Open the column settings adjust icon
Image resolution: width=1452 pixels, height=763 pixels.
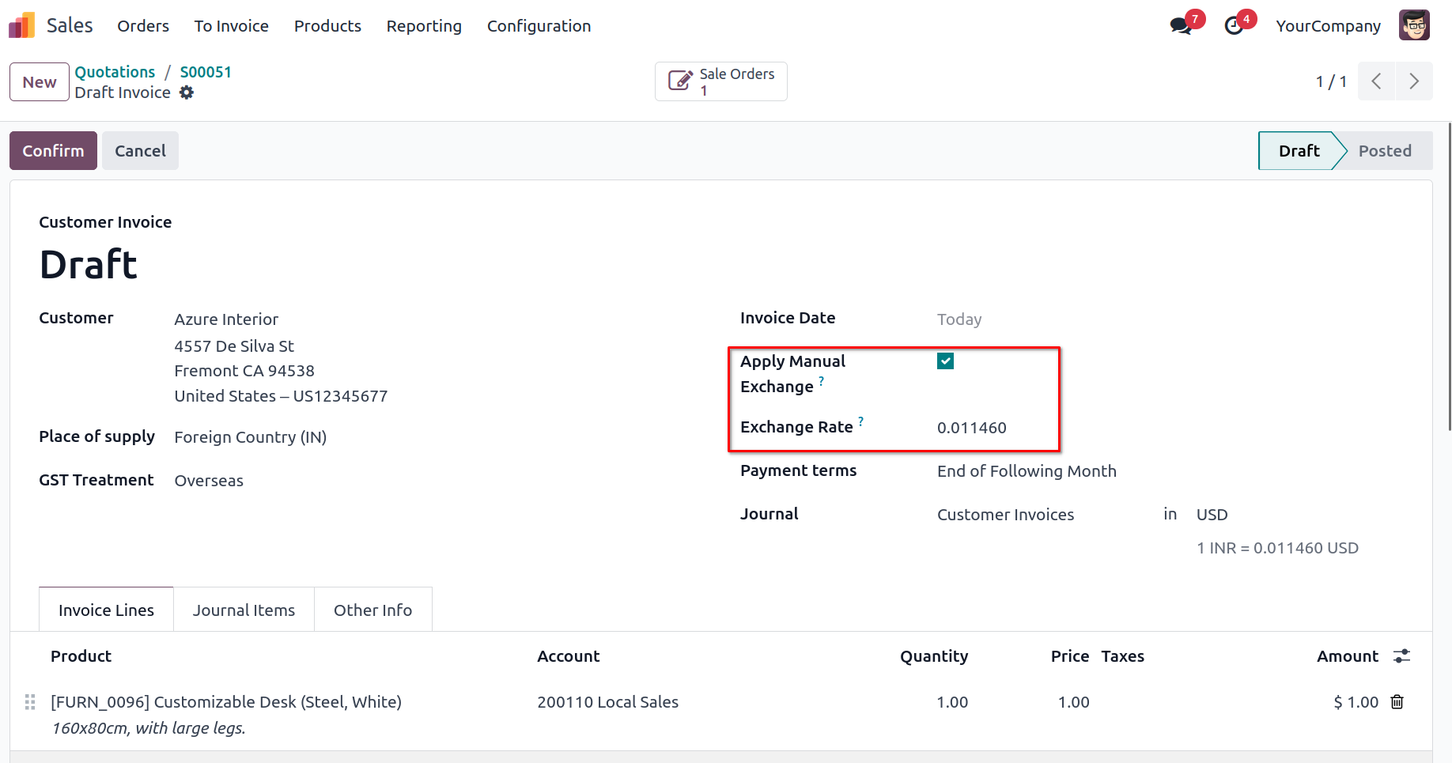[x=1401, y=656]
